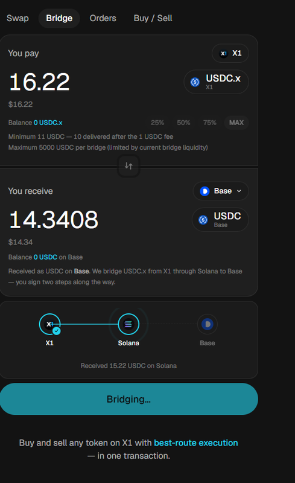Click the Solana step icon in route
This screenshot has width=295, height=483.
coord(128,324)
